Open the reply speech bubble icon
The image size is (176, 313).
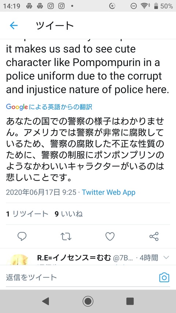point(22,237)
